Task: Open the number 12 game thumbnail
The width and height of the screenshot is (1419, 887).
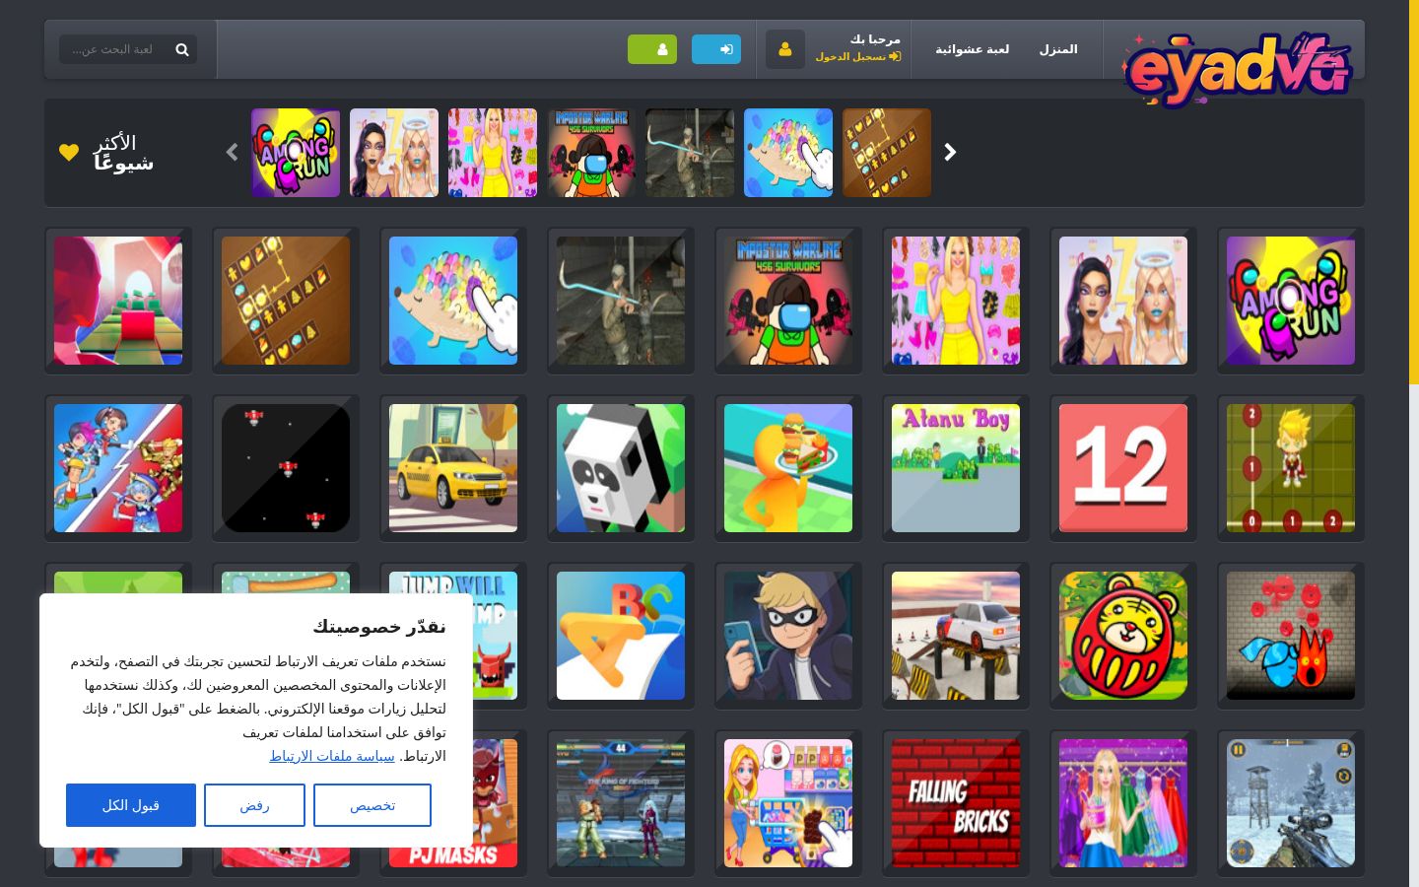Action: 1123,468
